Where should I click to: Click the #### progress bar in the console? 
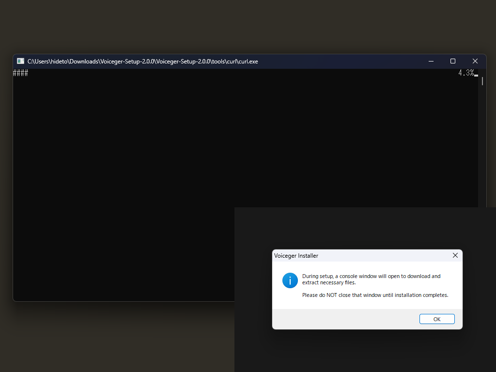20,73
